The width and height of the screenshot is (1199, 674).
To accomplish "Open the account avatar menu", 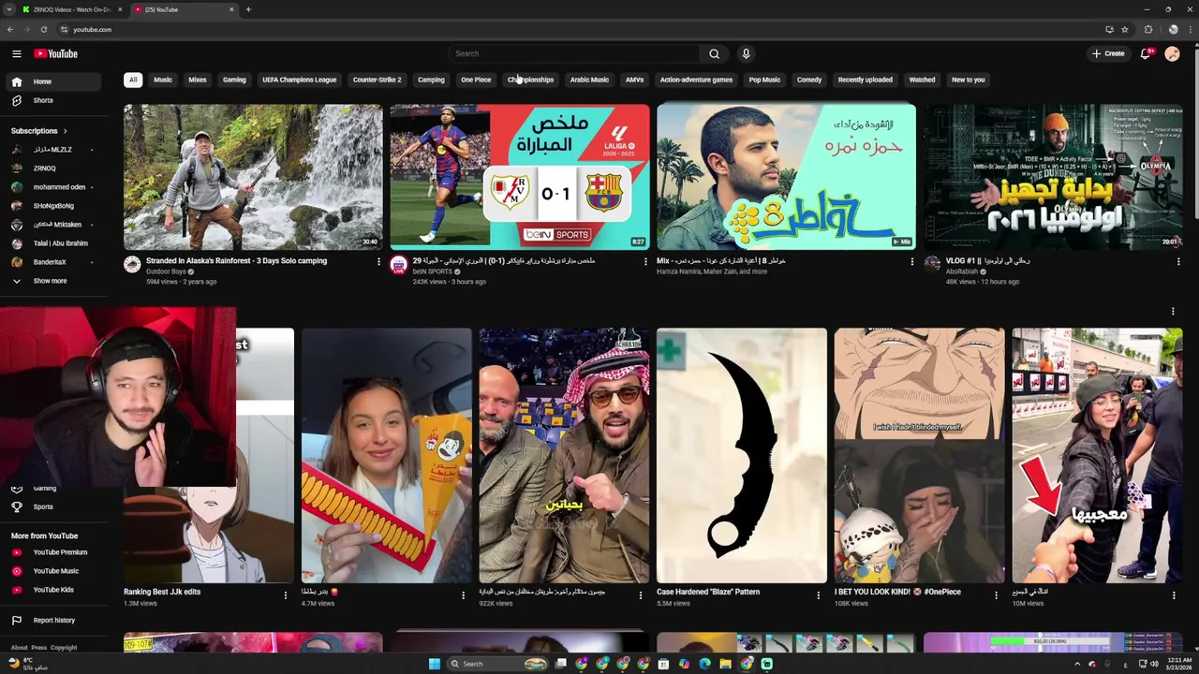I will tap(1172, 53).
